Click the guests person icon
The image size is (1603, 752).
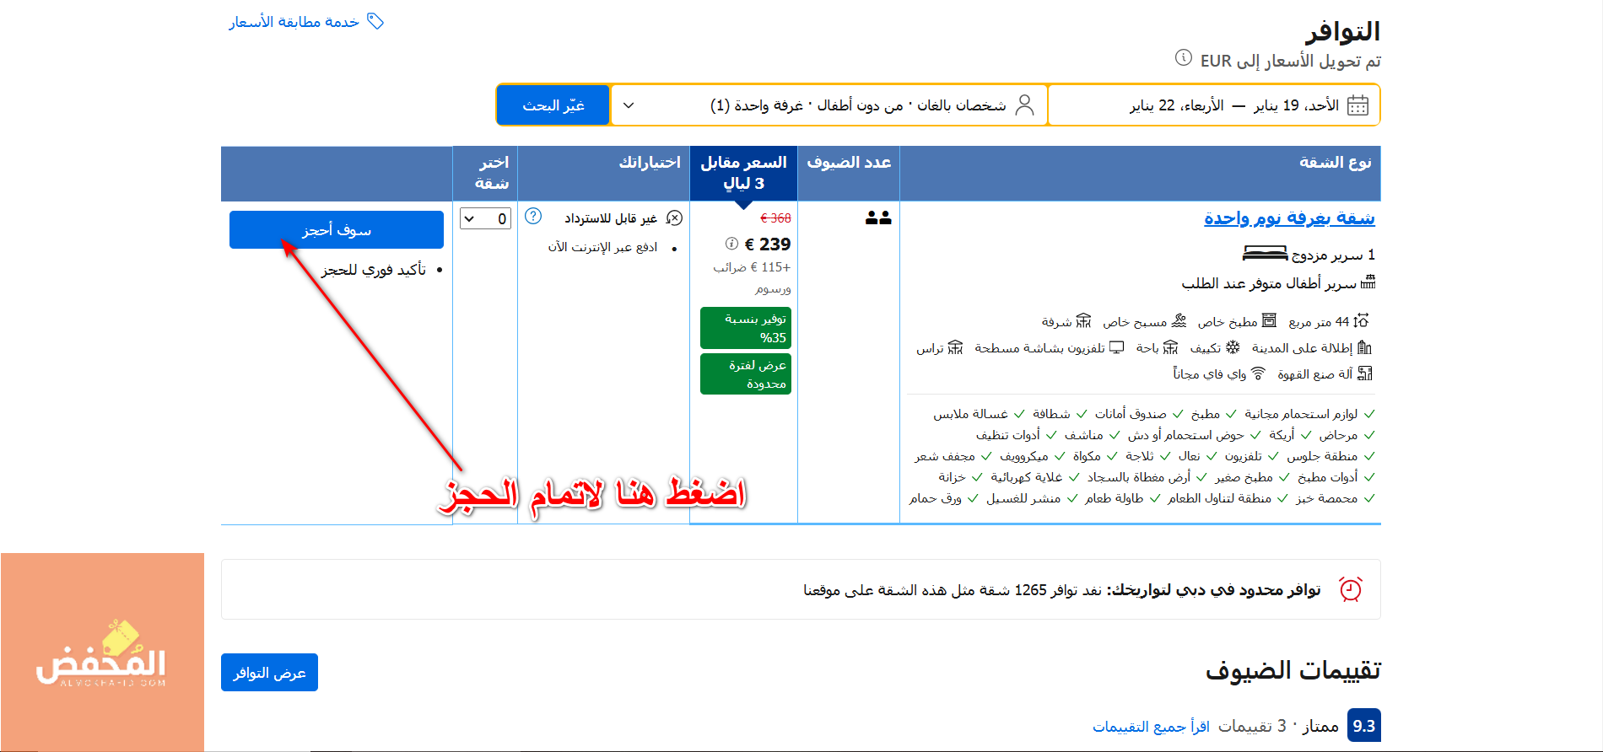tap(1024, 105)
